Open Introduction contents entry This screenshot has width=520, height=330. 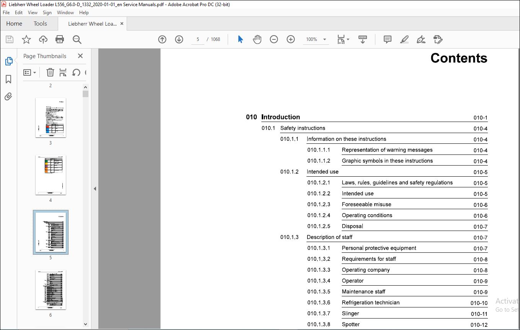coord(280,117)
